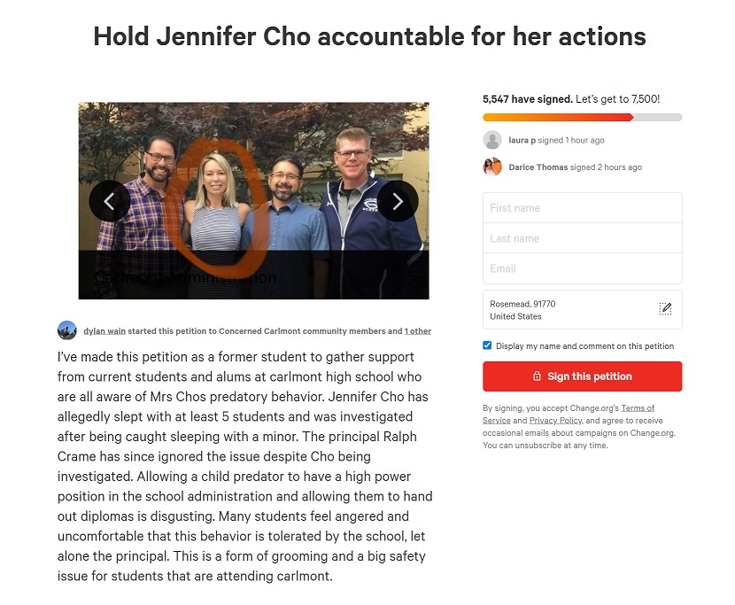
Task: Click the First name field
Action: [582, 208]
